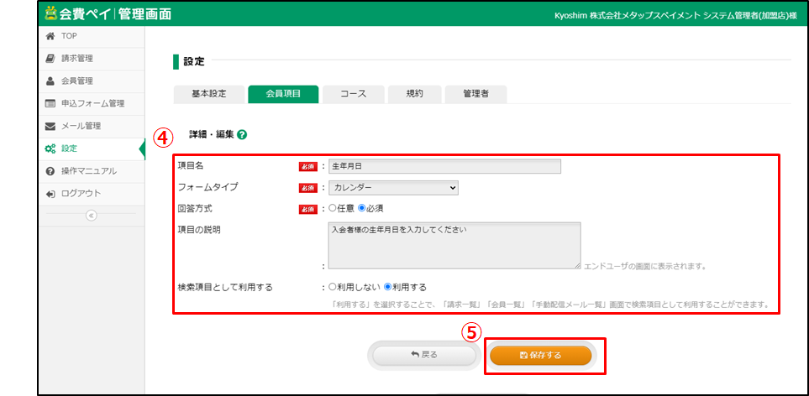Select 利用しない for search item usage

[x=333, y=287]
